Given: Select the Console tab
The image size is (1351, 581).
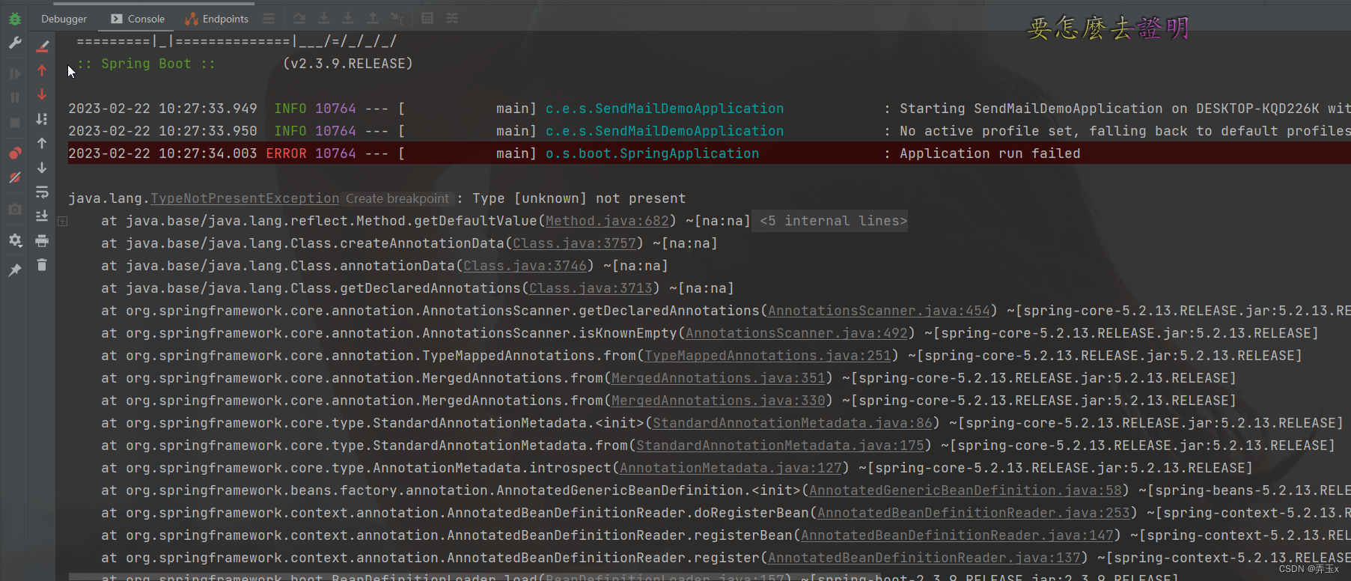Looking at the screenshot, I should [x=138, y=19].
